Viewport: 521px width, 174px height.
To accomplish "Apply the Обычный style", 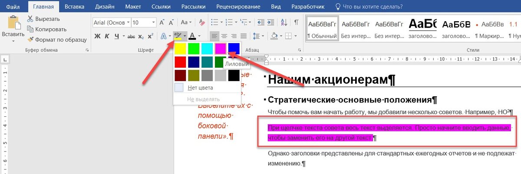I will tap(322, 28).
